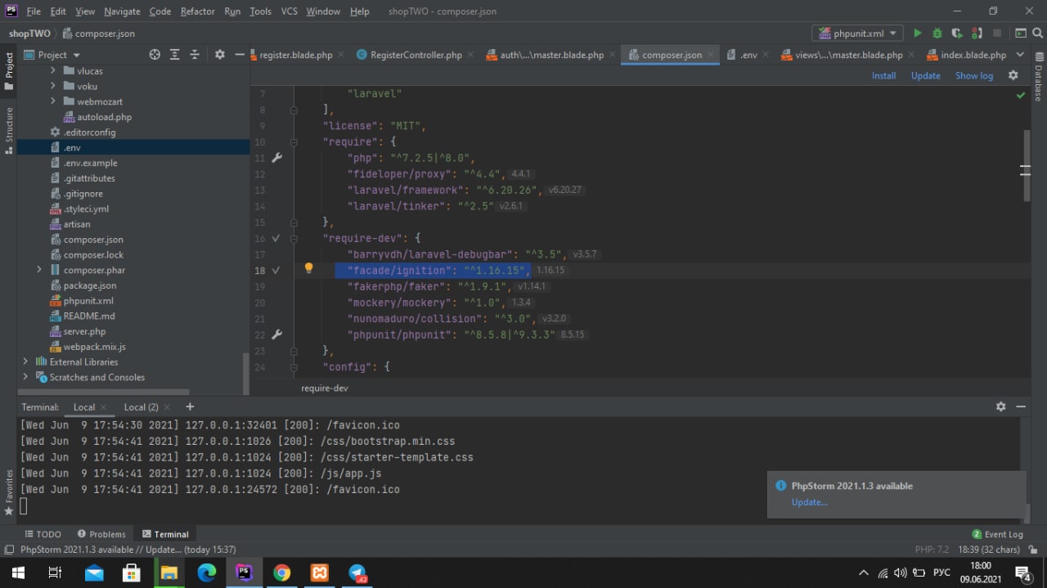Click the composer Install link
This screenshot has height=588, width=1047.
coord(883,75)
